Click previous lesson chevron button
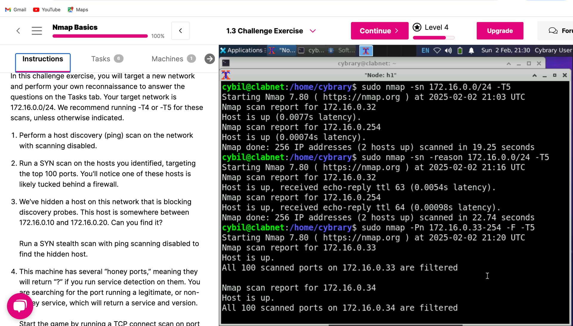This screenshot has width=573, height=326. [x=180, y=31]
